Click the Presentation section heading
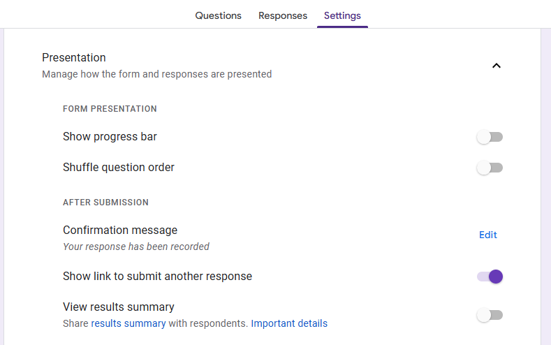The height and width of the screenshot is (345, 551). [74, 57]
